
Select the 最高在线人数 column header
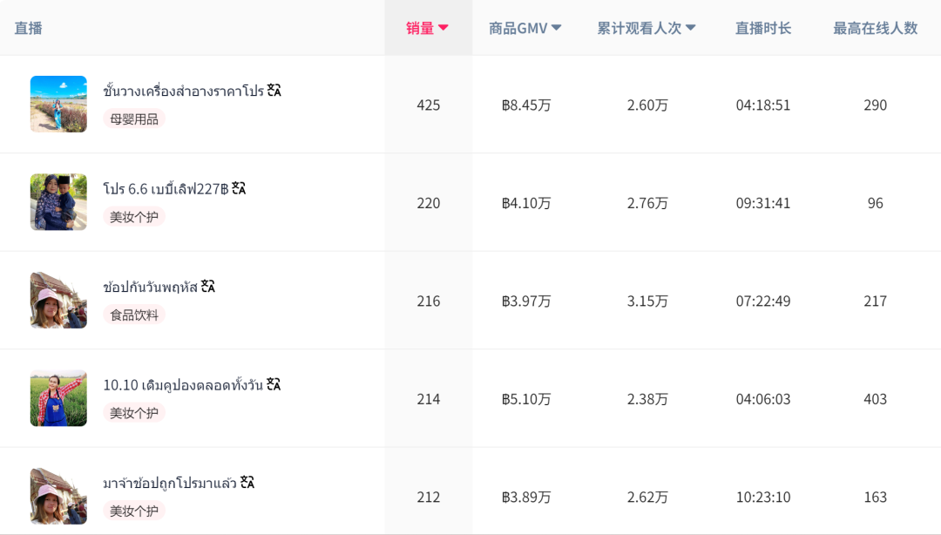coord(874,27)
